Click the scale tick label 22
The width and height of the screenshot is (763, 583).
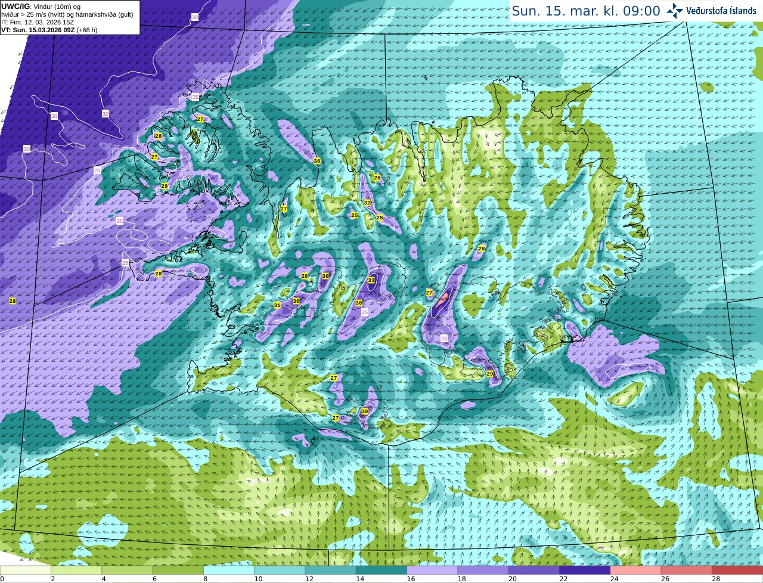(563, 579)
